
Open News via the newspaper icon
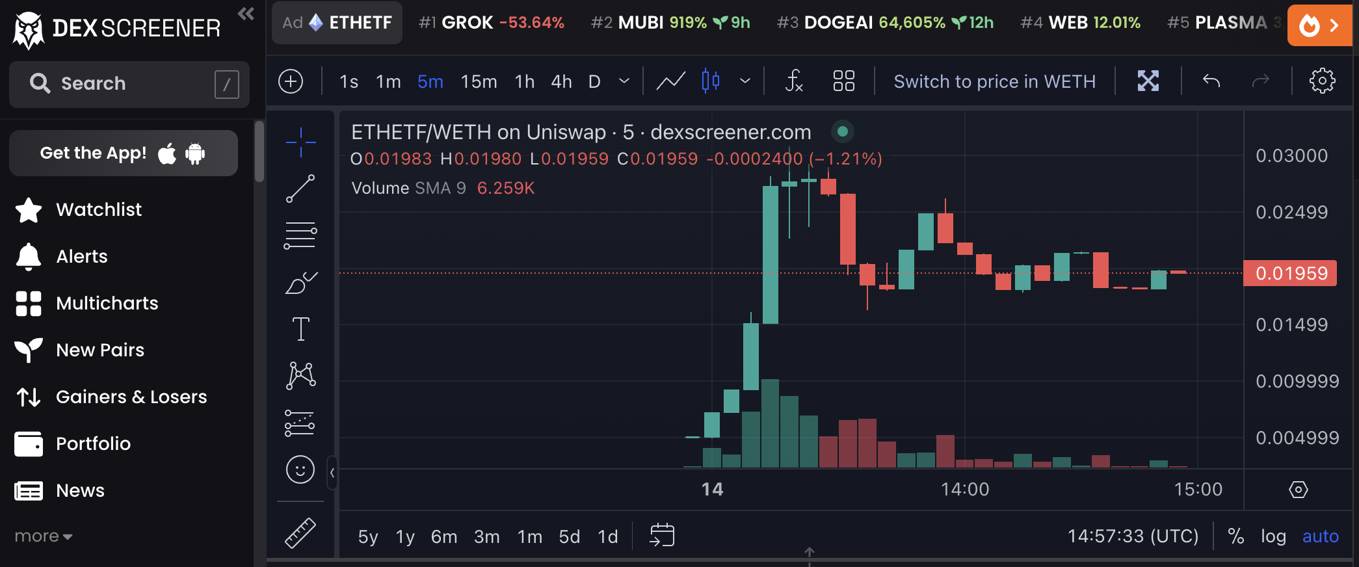coord(29,491)
